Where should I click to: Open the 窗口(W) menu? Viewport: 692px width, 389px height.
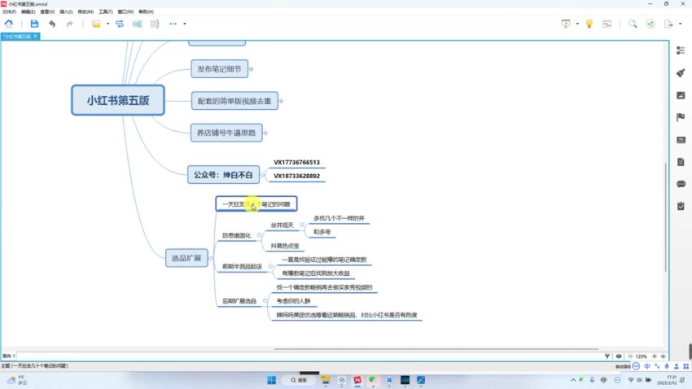125,11
